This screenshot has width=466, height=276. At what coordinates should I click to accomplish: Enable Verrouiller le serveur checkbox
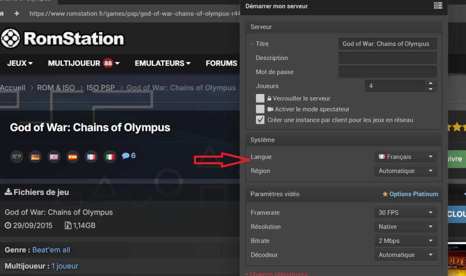click(260, 99)
